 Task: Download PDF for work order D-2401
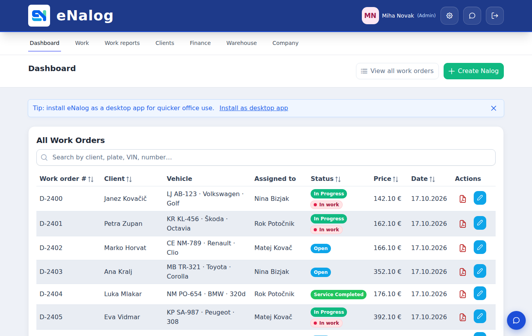pyautogui.click(x=463, y=224)
